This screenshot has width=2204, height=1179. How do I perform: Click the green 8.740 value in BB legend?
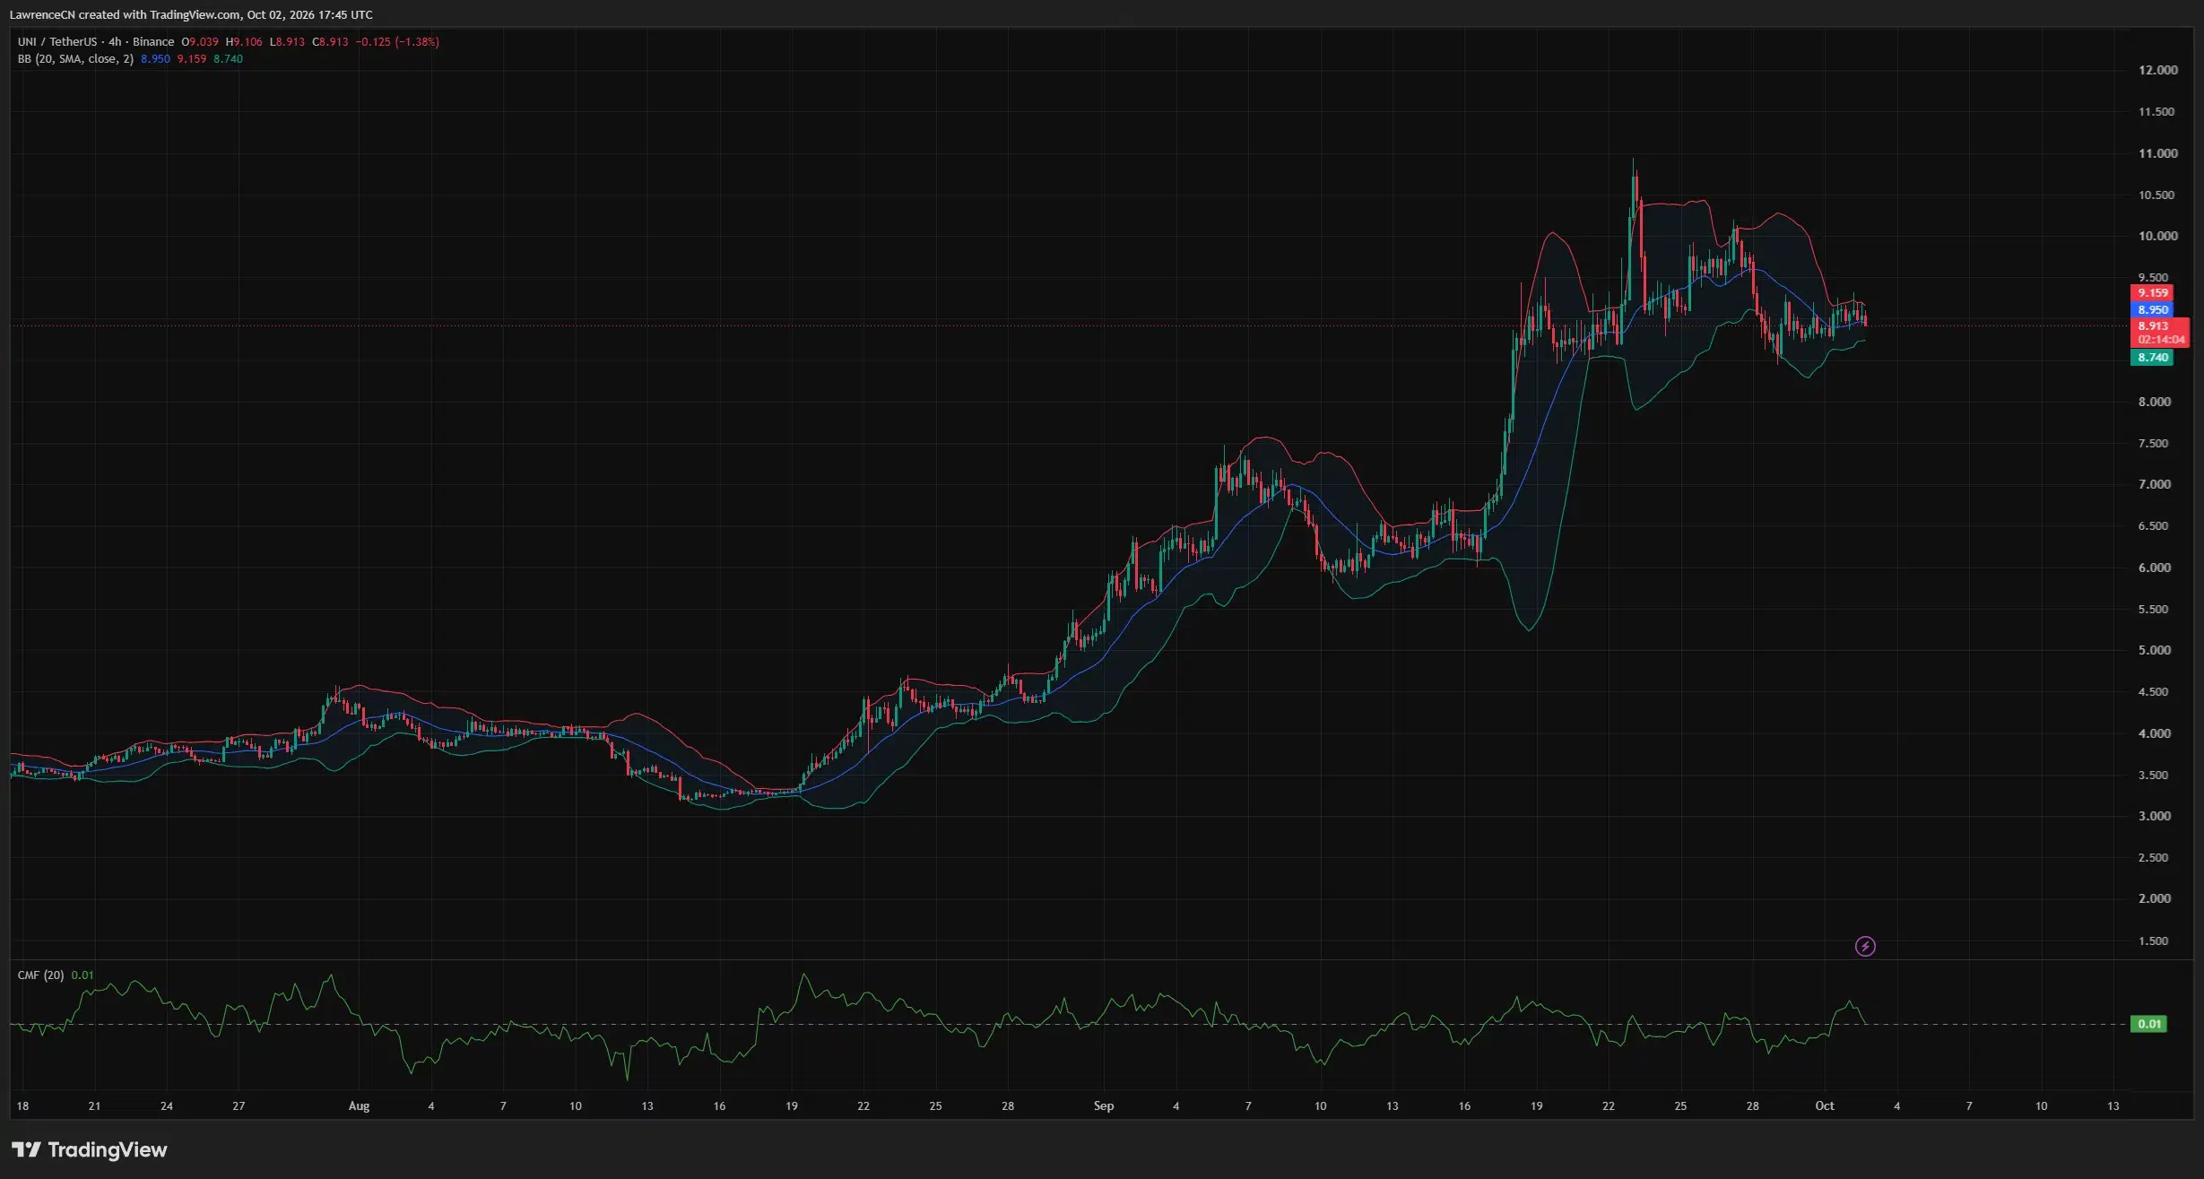[228, 59]
